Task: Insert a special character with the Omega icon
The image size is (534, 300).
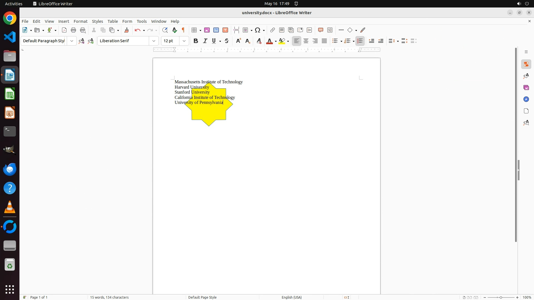Action: tap(258, 30)
